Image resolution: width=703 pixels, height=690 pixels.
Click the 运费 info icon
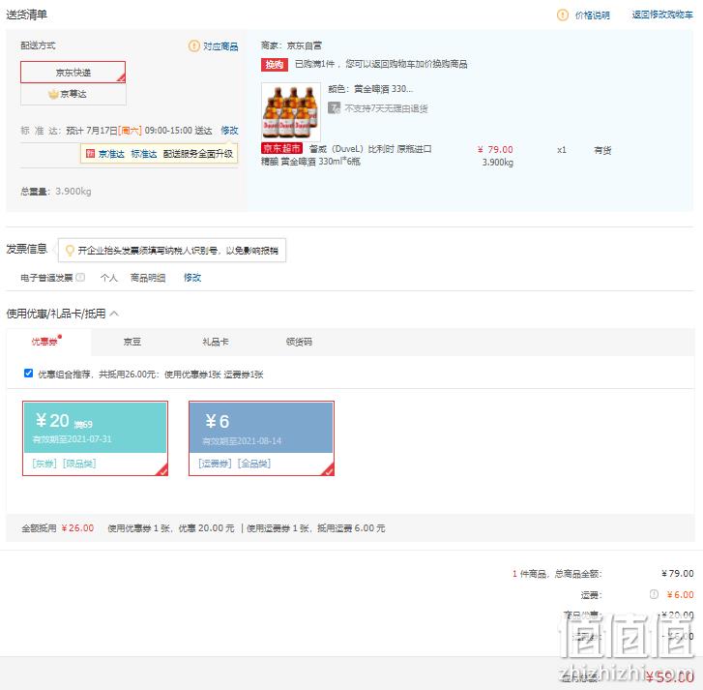tap(654, 594)
